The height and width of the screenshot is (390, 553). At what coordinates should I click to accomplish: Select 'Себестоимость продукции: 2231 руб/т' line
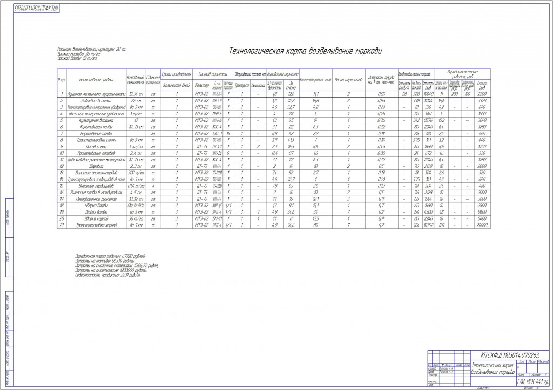coord(107,275)
